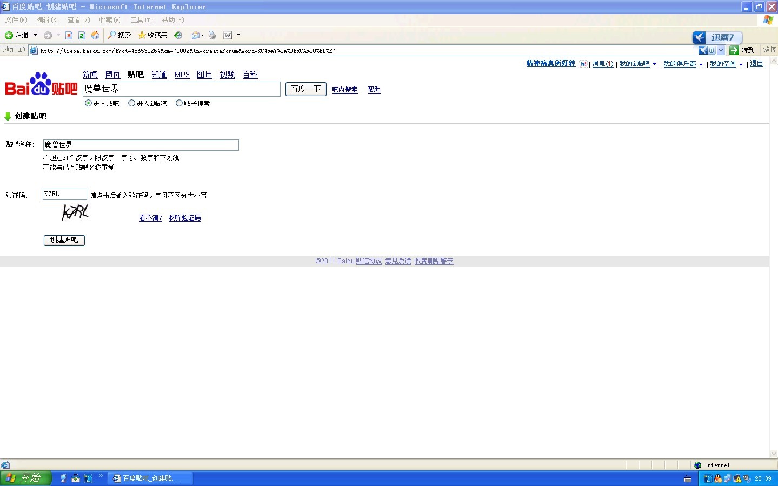Viewport: 778px width, 486px height.
Task: Open the 新闻 navigation link
Action: (90, 75)
